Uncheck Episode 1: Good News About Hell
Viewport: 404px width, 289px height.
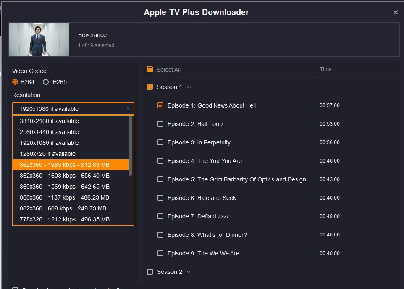(160, 105)
